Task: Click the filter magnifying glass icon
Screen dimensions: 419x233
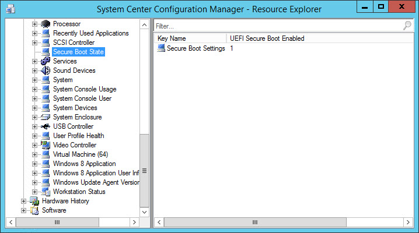Action: [x=407, y=26]
